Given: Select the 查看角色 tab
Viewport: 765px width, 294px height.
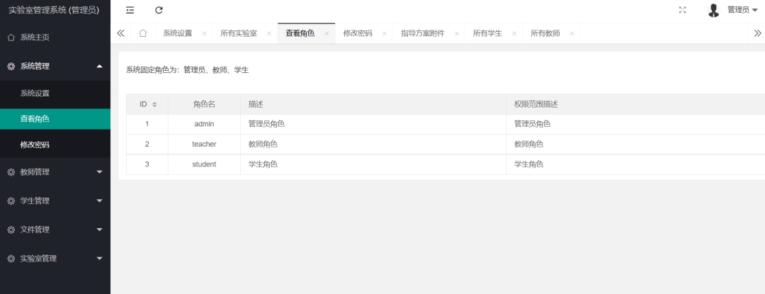Looking at the screenshot, I should click(300, 33).
